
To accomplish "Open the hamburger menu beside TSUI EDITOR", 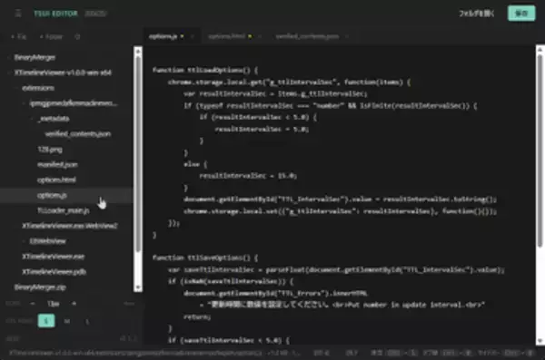I will point(18,14).
